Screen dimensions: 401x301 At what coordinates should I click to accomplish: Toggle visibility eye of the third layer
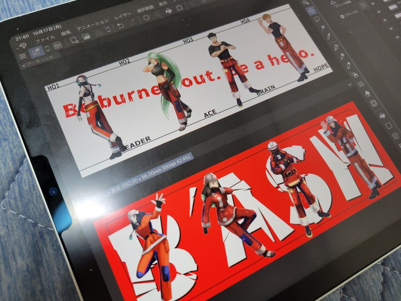(x=384, y=20)
